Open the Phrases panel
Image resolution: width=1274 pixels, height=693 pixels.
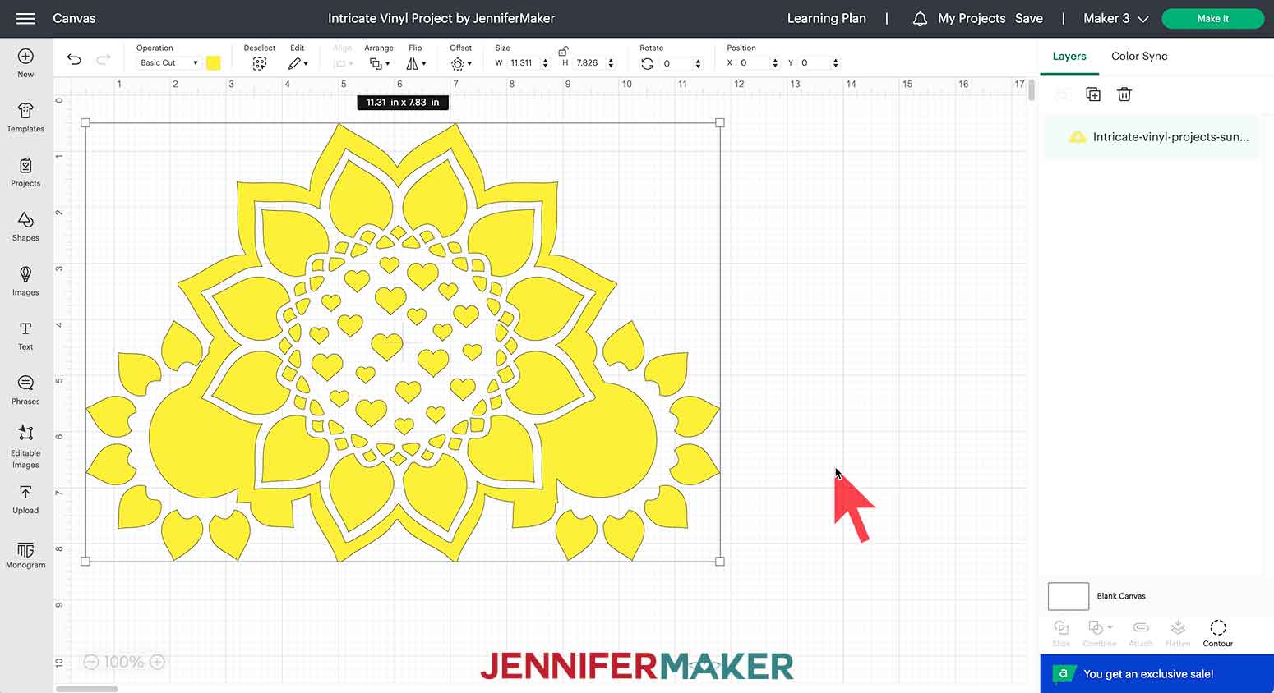click(x=25, y=390)
